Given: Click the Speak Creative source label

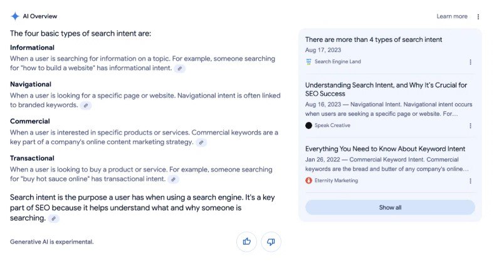Looking at the screenshot, I should (332, 125).
